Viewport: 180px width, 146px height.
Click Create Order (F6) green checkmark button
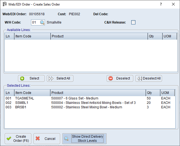pos(18,139)
